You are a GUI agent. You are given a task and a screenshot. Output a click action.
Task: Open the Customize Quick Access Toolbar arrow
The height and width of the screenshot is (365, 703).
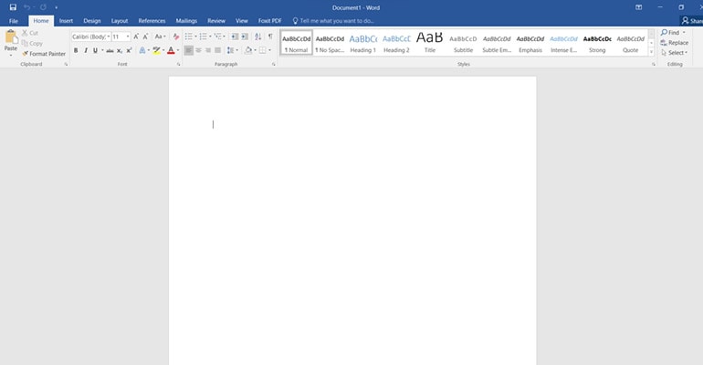pyautogui.click(x=56, y=7)
